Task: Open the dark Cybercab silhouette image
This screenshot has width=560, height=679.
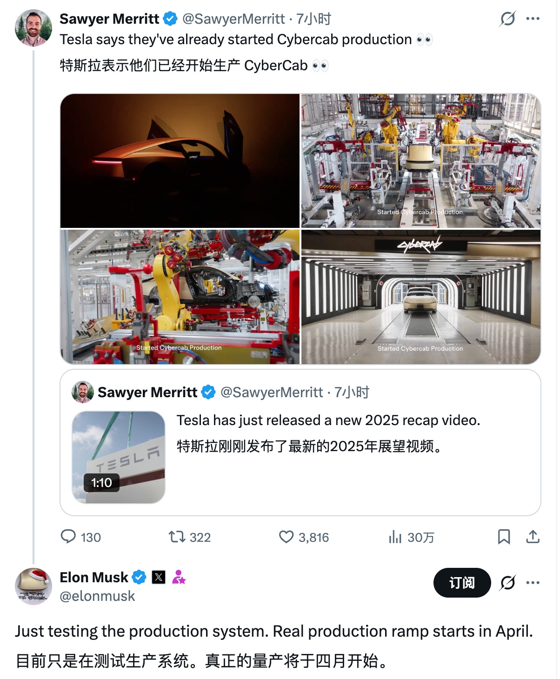Action: [180, 160]
